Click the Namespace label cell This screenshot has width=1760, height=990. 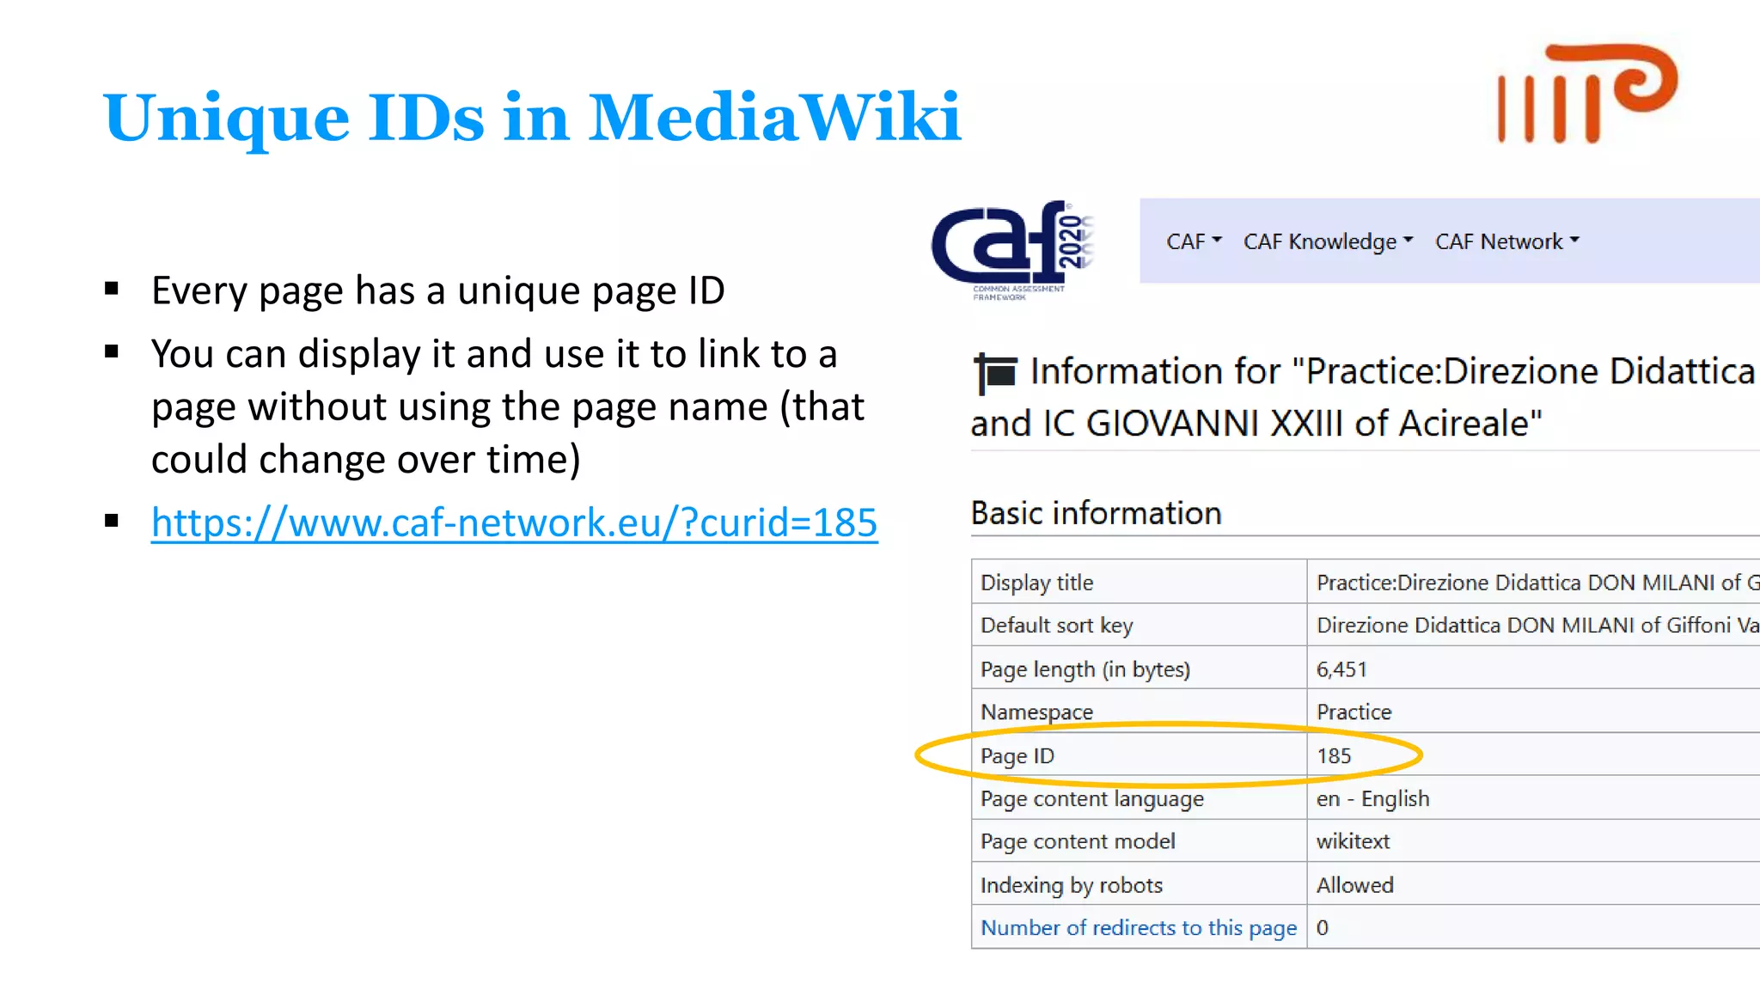pos(1140,711)
